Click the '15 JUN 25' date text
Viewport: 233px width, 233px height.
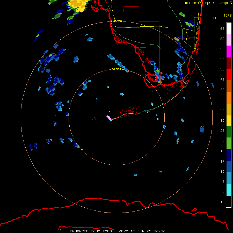(x=141, y=231)
